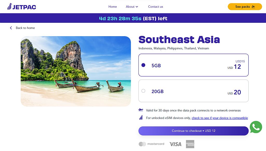This screenshot has height=151, width=266.
Task: Click the American Express payment icon
Action: (x=190, y=144)
